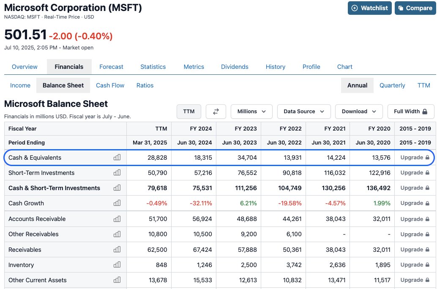
Task: Switch to the Metrics tab
Action: [x=194, y=67]
